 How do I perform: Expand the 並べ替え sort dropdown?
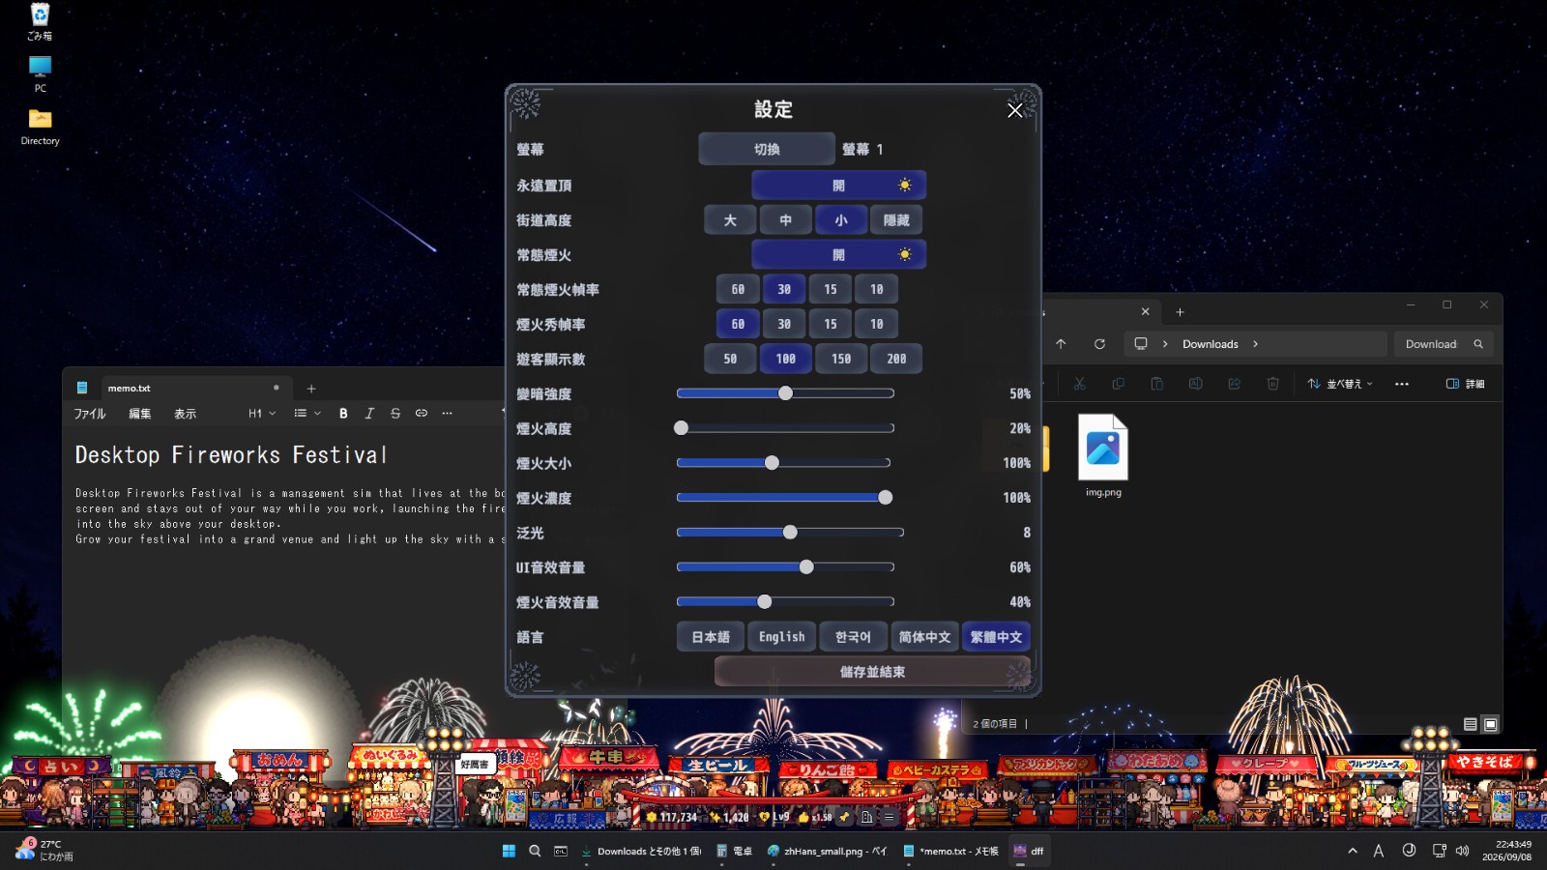(x=1340, y=384)
